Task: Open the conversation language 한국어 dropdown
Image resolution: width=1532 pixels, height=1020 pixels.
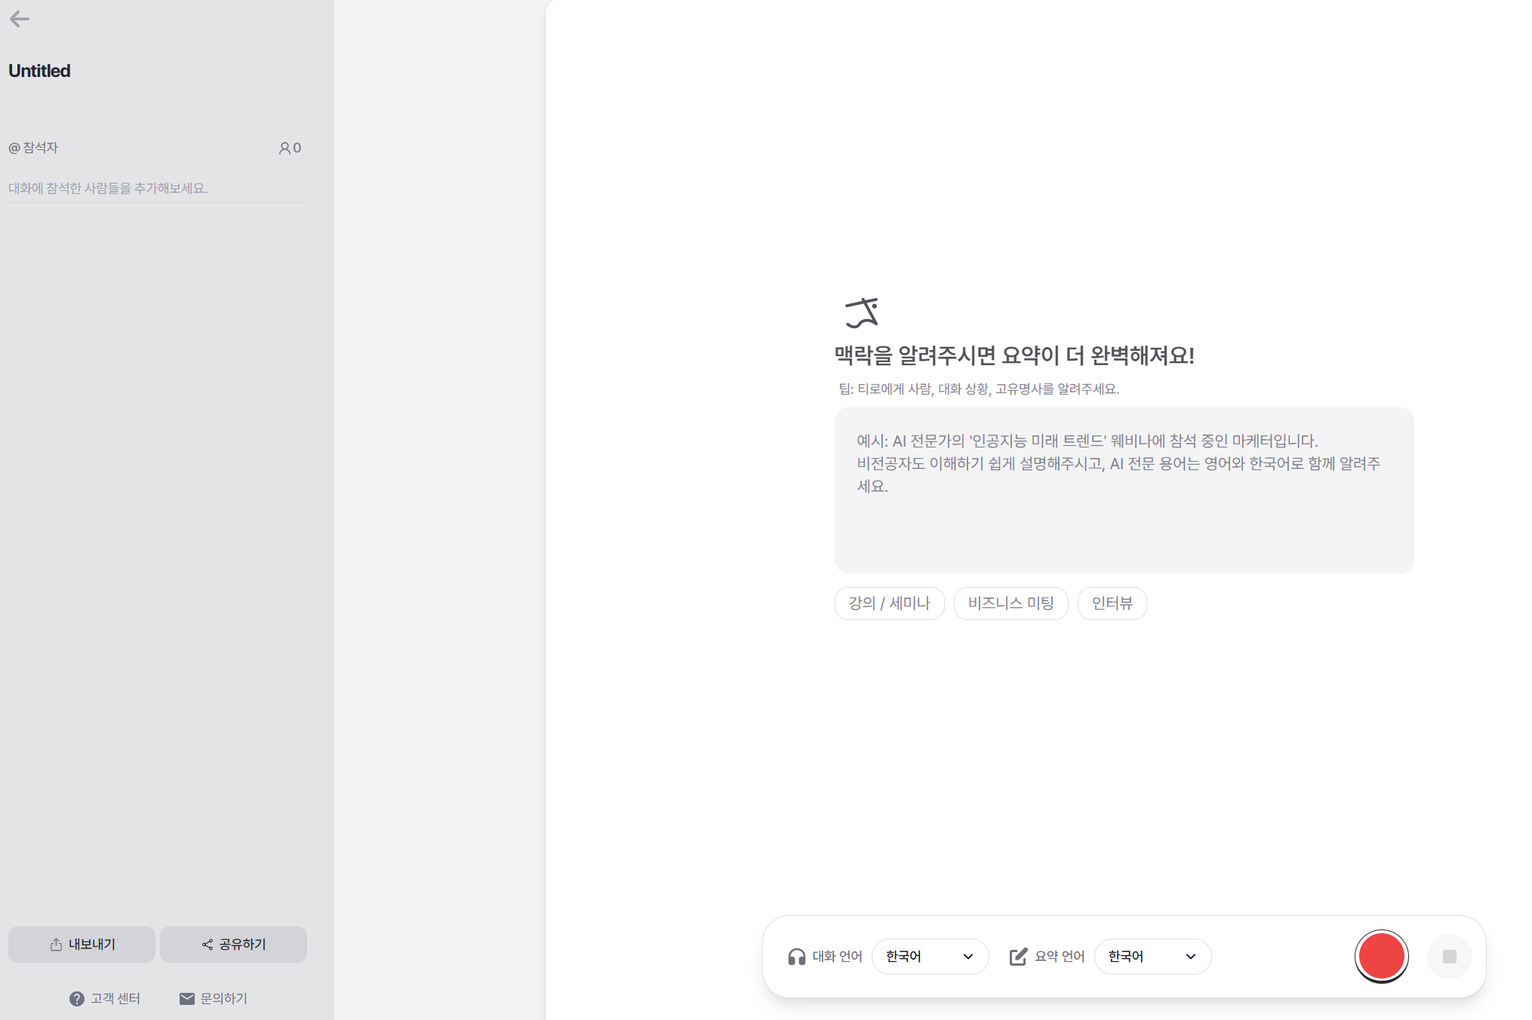Action: point(929,957)
